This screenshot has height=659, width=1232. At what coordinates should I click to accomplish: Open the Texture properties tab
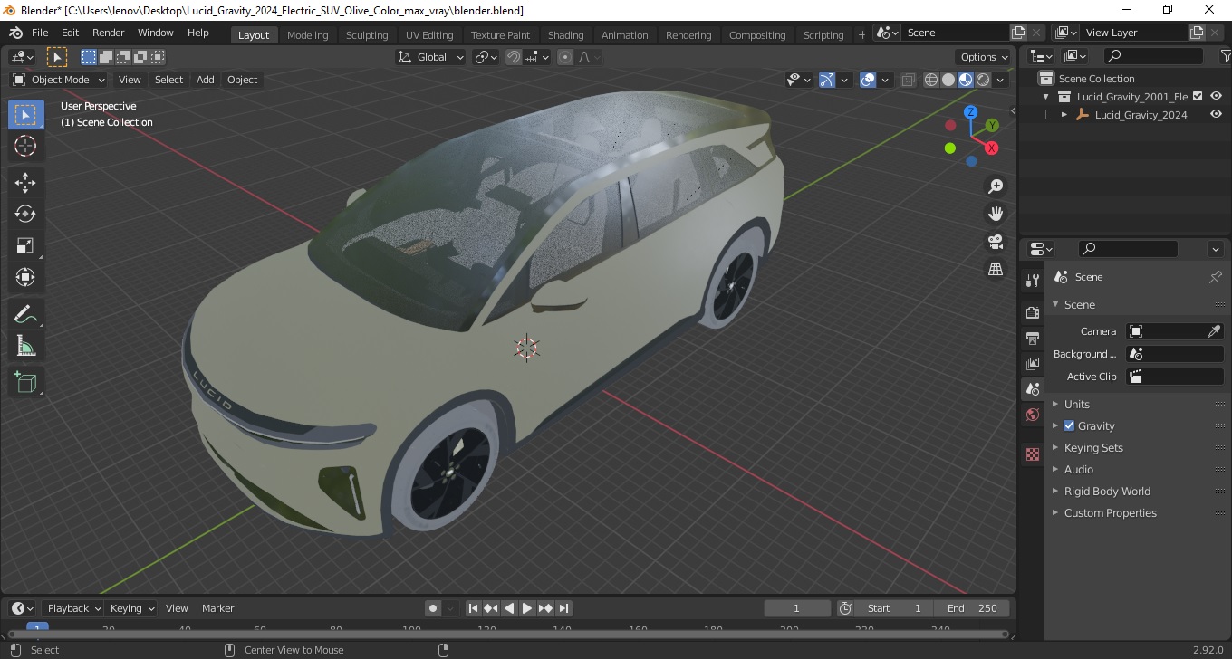tap(1033, 454)
